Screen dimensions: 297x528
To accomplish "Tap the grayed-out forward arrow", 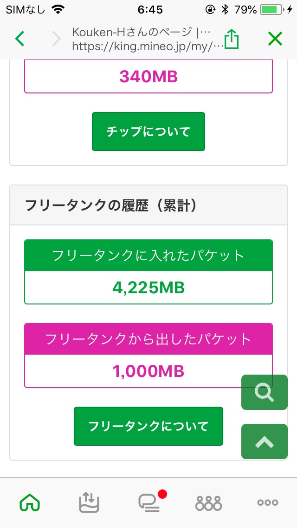I will 56,39.
